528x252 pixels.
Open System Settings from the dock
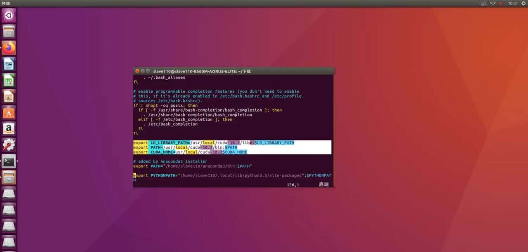9,144
